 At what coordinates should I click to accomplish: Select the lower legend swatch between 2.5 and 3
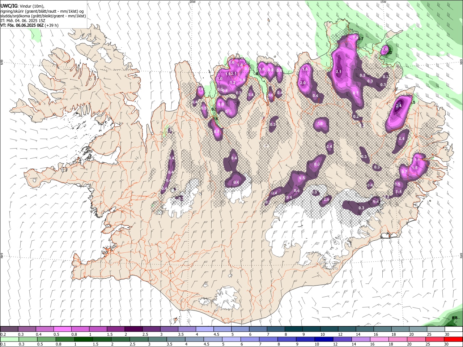[139, 339]
